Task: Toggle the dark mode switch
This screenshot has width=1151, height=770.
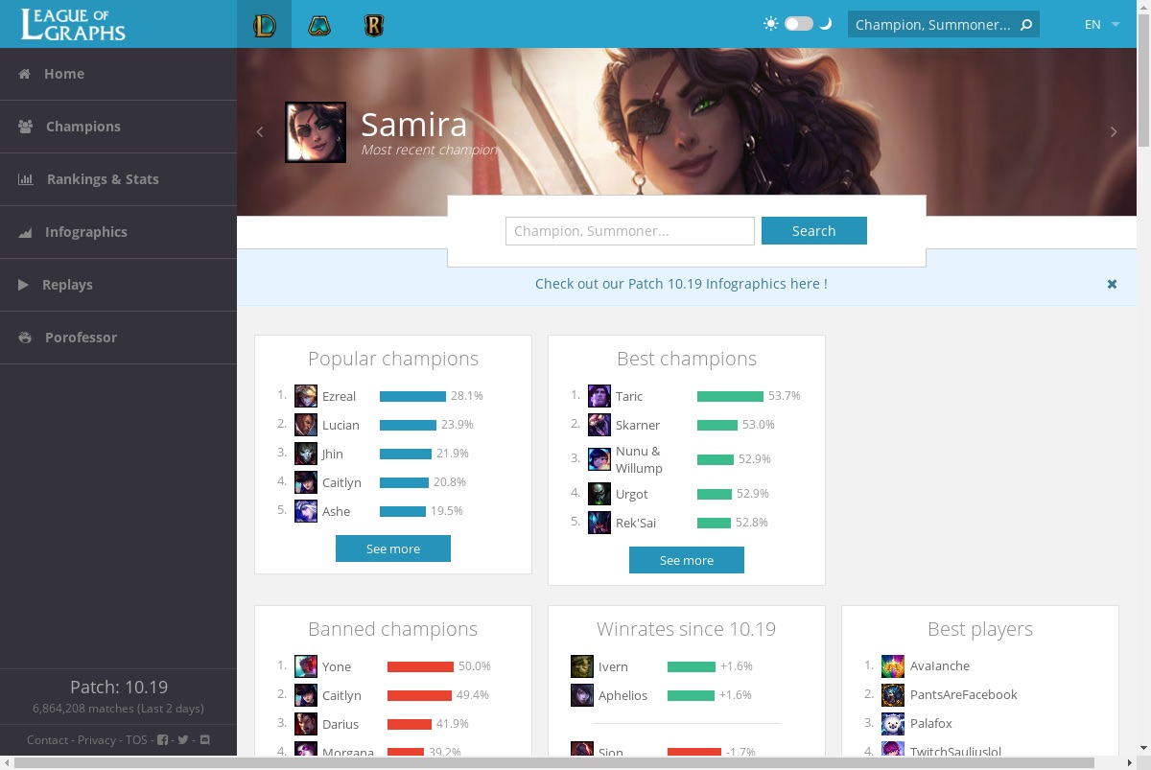Action: (799, 24)
